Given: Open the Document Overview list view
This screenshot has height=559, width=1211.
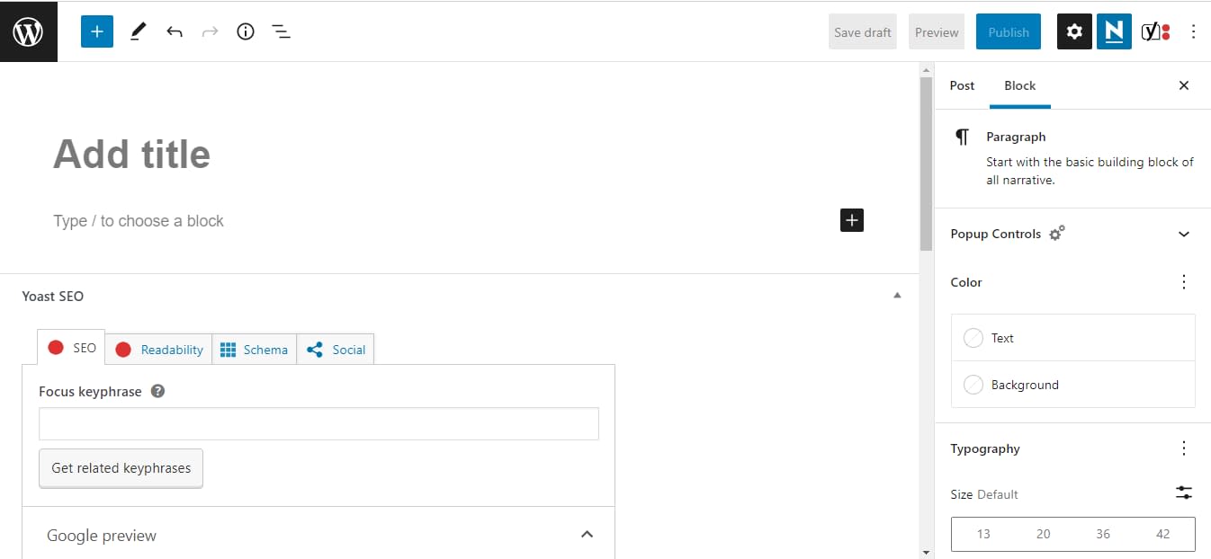Looking at the screenshot, I should pos(281,31).
